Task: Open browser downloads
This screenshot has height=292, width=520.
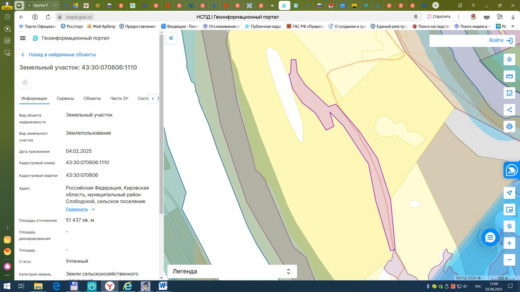Action: point(513,17)
